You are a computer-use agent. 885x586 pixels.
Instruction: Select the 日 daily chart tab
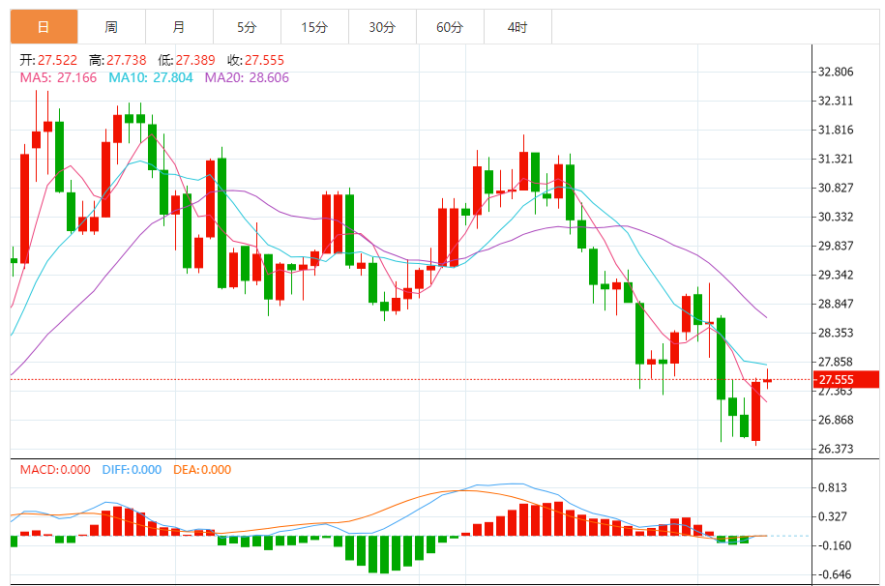(x=44, y=26)
